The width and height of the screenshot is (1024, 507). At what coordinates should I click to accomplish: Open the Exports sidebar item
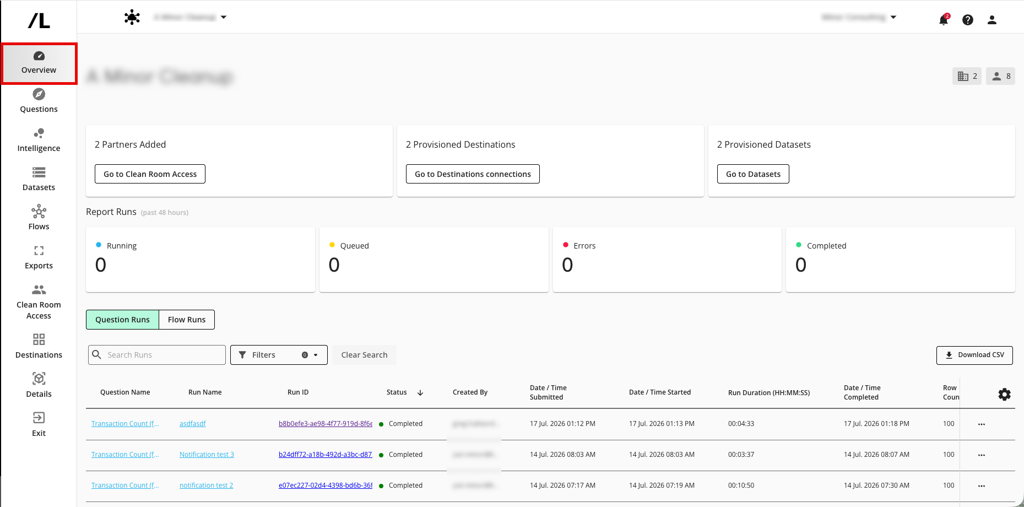(x=39, y=258)
